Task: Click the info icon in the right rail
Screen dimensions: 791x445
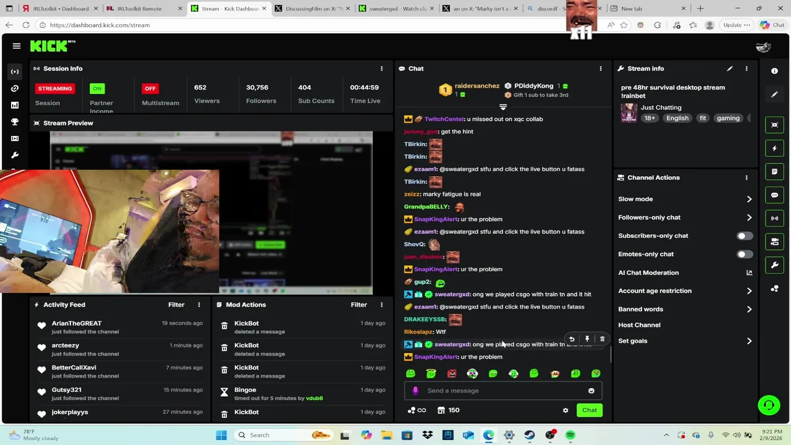Action: [774, 71]
